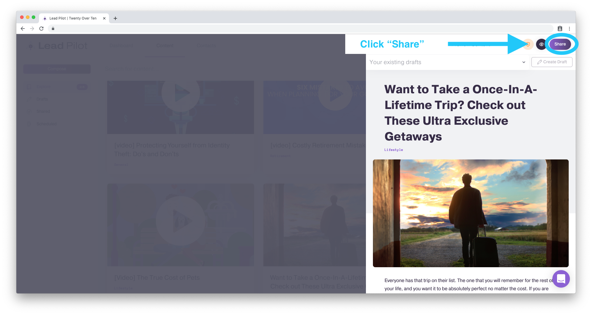
Task: Click the Compose button
Action: click(x=57, y=69)
